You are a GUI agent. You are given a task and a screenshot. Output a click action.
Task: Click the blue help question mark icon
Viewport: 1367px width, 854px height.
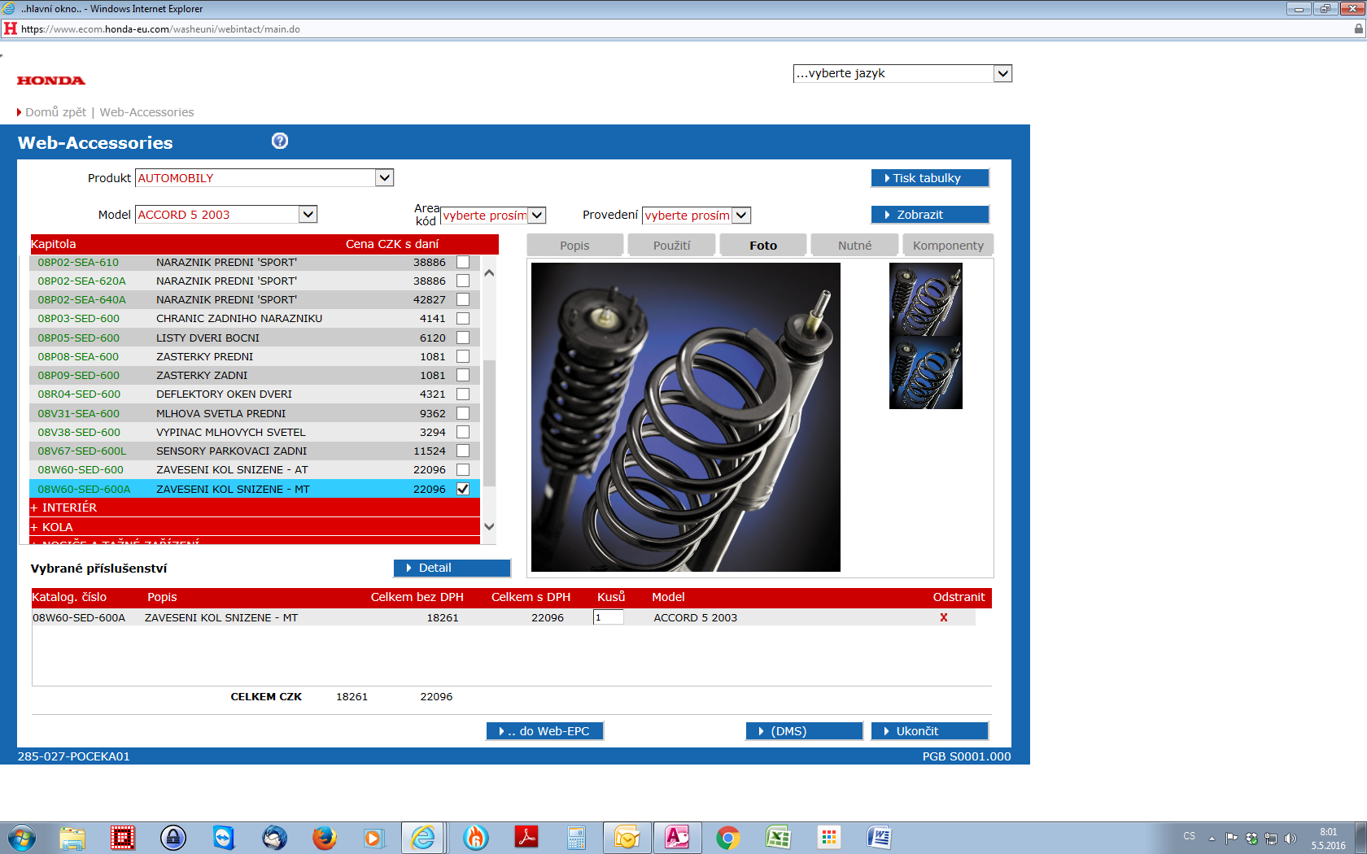click(x=280, y=141)
